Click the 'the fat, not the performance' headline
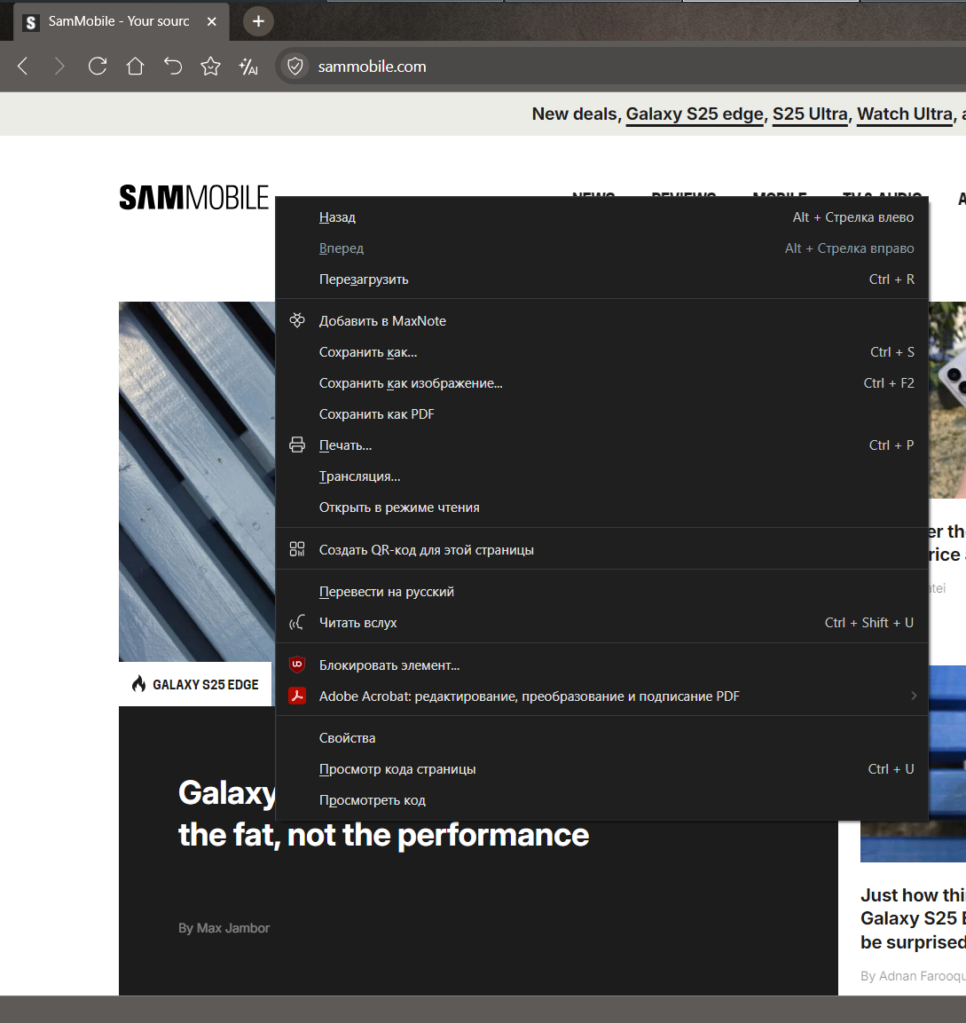966x1023 pixels. pos(383,835)
